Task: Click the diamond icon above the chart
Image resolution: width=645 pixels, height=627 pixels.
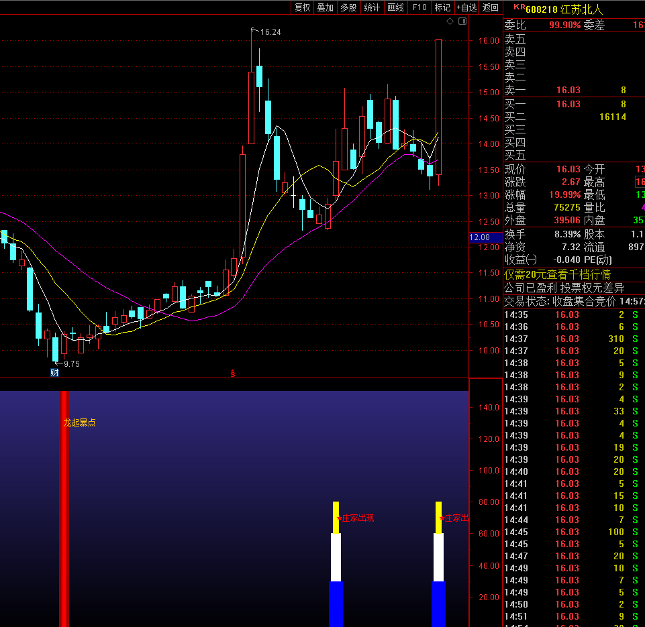Action: coord(450,21)
